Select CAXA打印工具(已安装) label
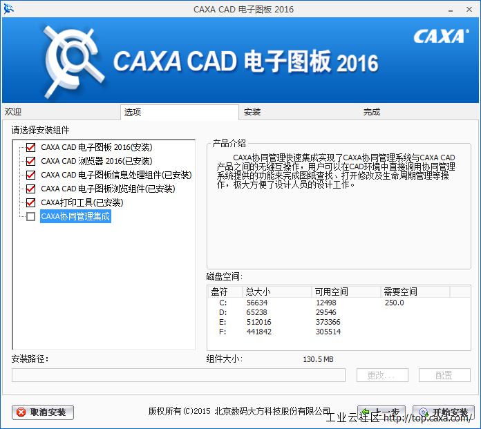 point(82,202)
